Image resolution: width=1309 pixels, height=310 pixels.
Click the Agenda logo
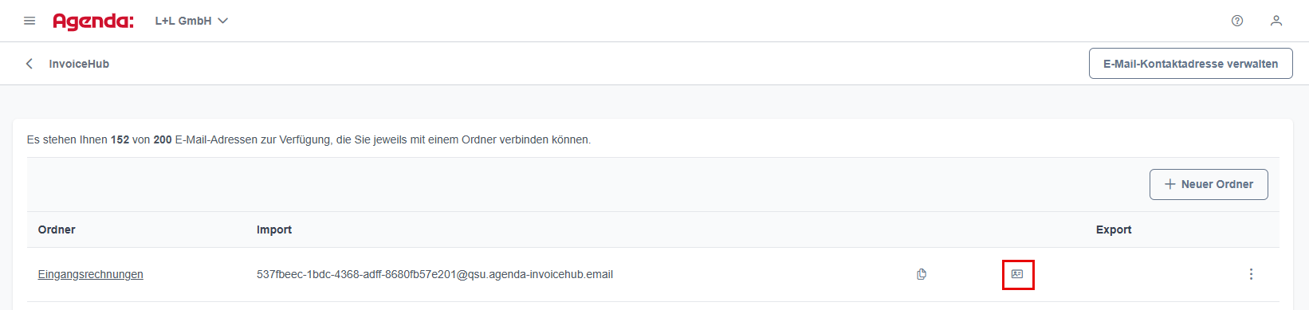[92, 22]
